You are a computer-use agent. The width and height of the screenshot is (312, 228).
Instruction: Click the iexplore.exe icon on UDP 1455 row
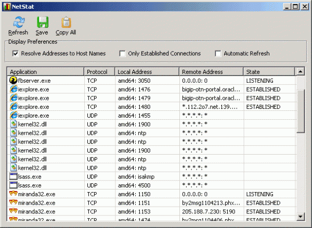coord(14,115)
